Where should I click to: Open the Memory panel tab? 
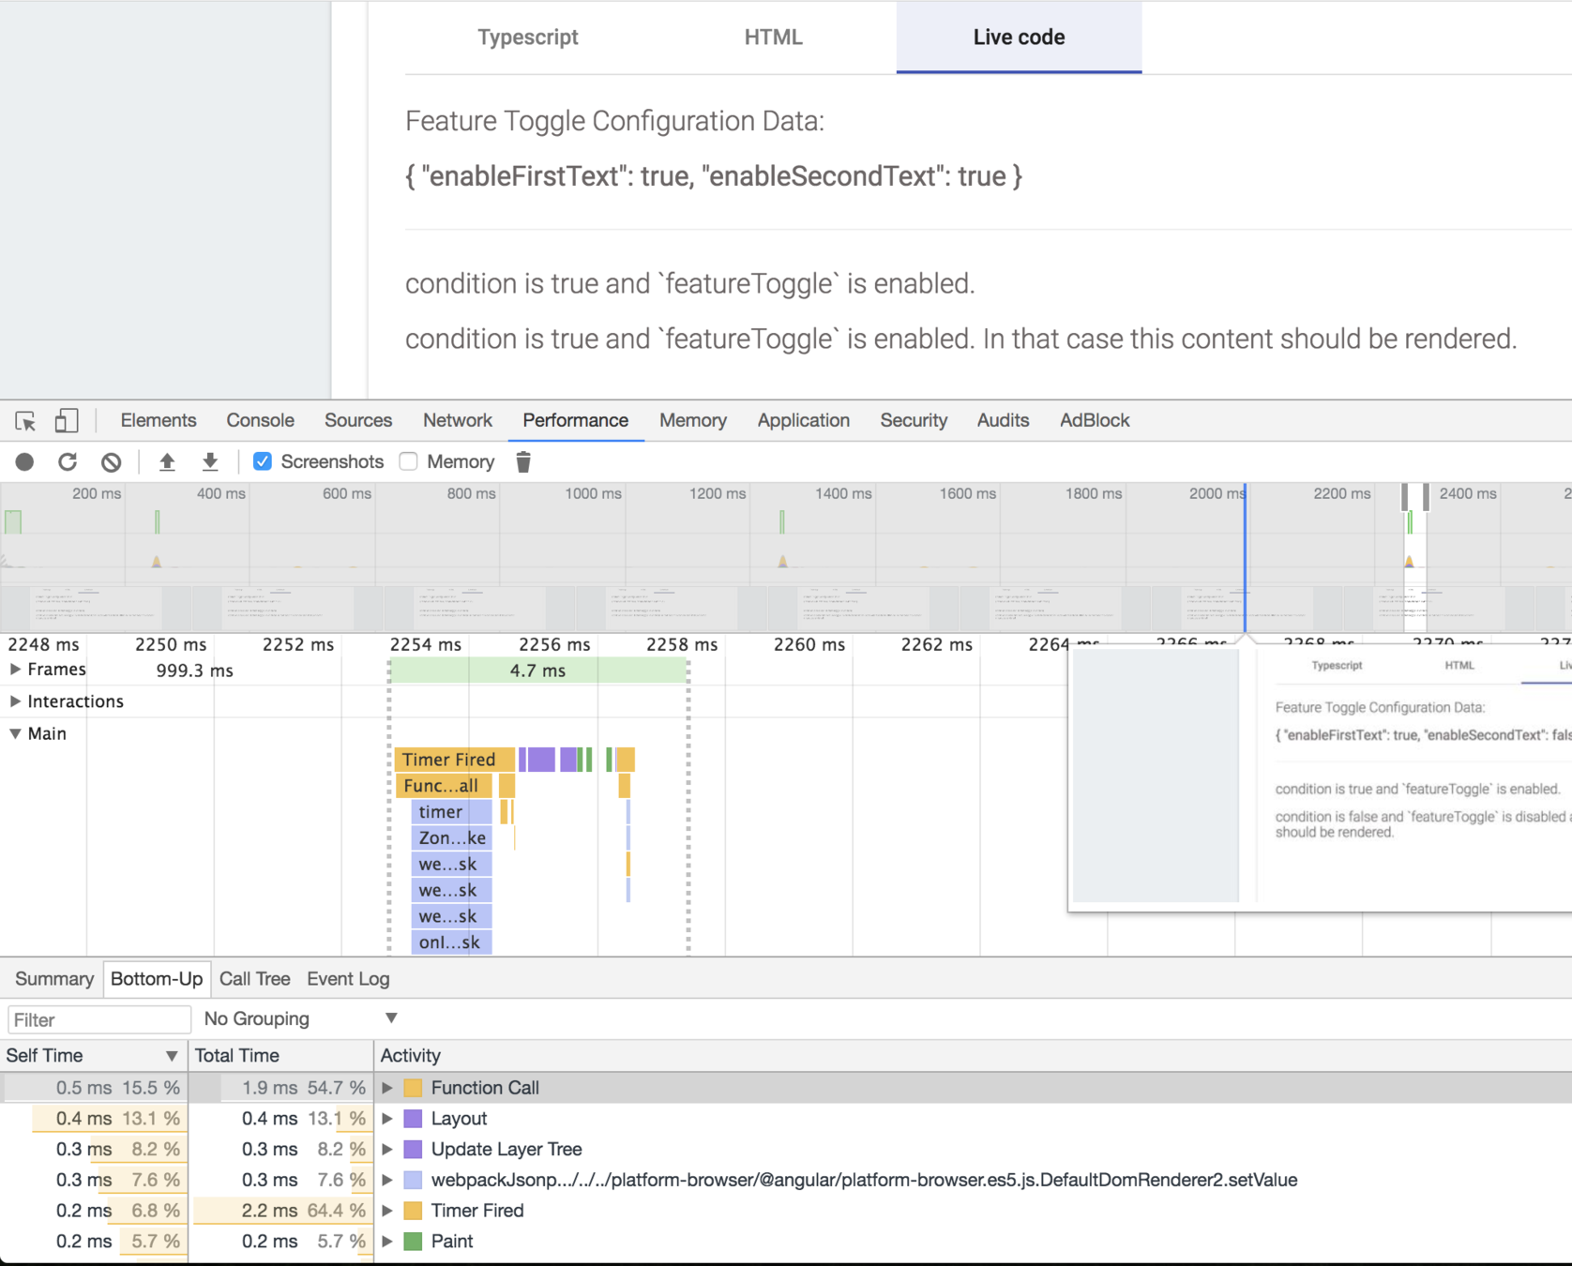(693, 421)
